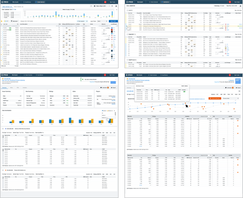
Task: Click tallest blue bar in weekly volume chart
Action: (112, 13)
